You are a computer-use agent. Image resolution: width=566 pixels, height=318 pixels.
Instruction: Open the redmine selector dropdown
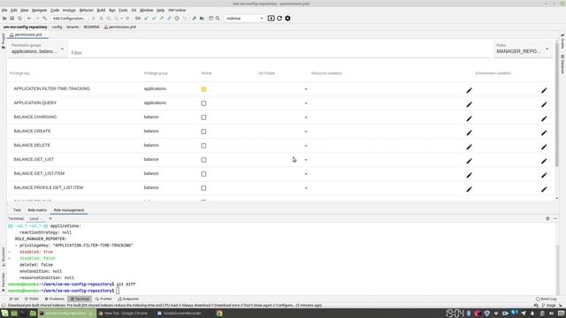244,18
